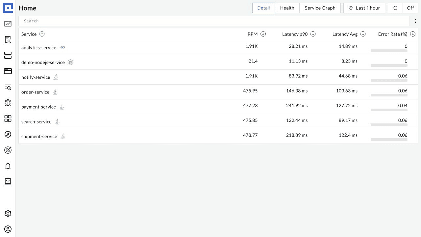Click the 28.21 ms latency value

tap(298, 46)
